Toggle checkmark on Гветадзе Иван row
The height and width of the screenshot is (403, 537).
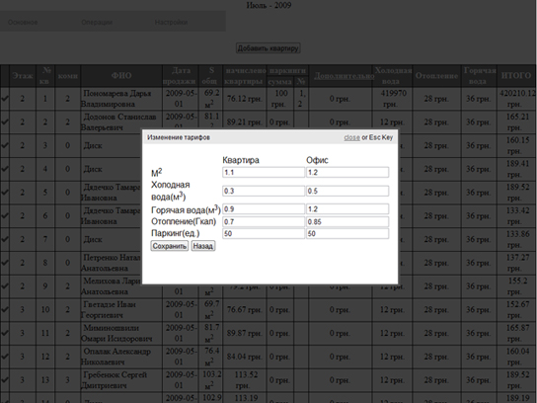(x=5, y=309)
